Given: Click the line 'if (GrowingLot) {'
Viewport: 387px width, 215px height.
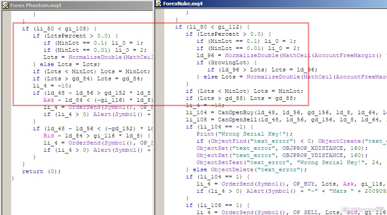Looking at the screenshot, I should point(227,62).
